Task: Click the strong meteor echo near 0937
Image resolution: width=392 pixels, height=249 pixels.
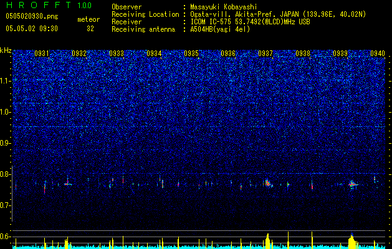Action: tap(268, 183)
